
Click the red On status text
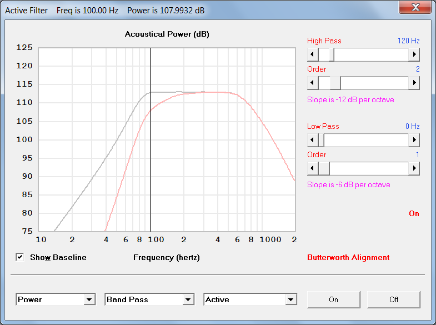[414, 213]
